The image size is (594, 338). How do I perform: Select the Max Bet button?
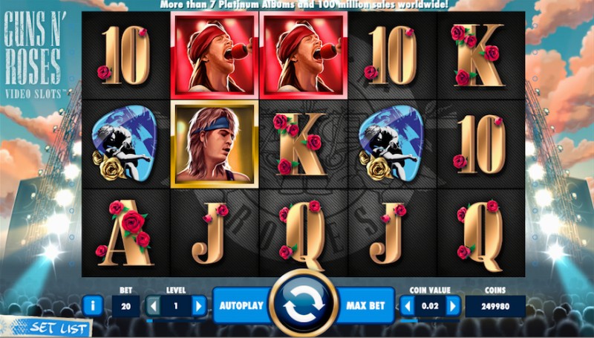pos(365,305)
